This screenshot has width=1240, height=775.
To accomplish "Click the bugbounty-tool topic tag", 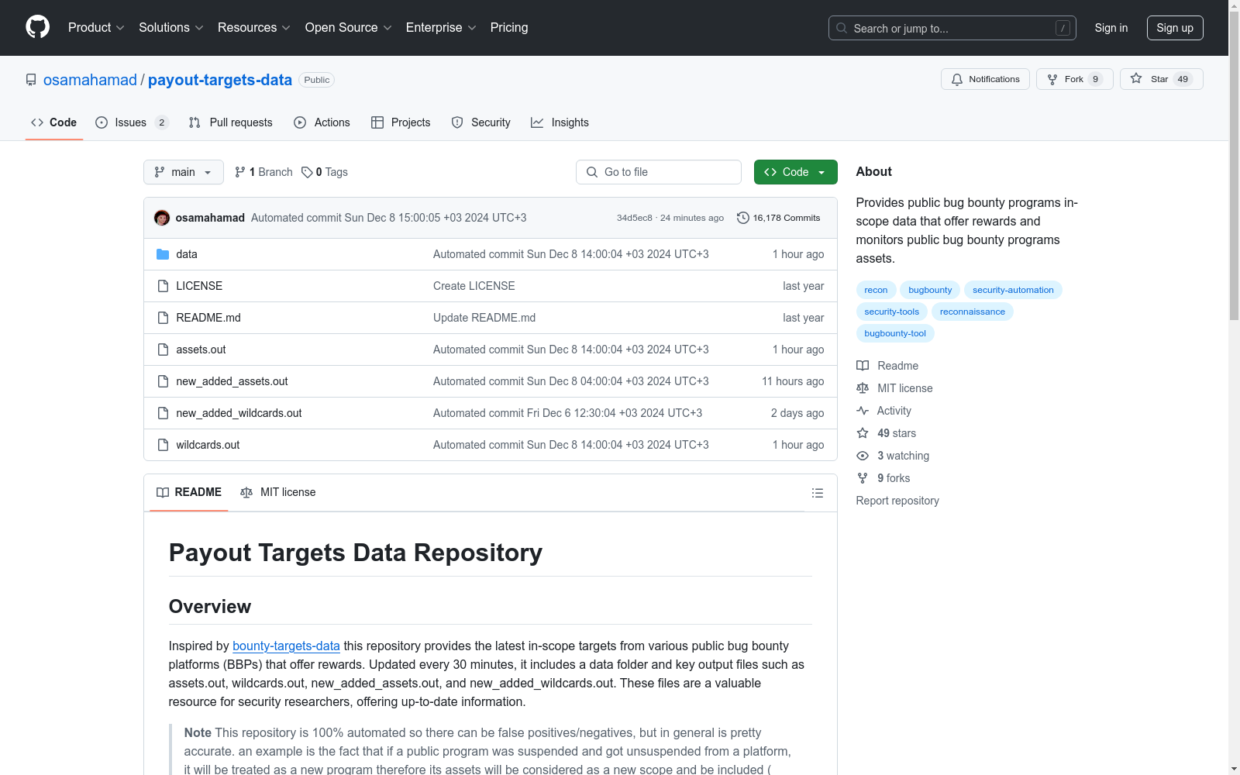I will [895, 333].
